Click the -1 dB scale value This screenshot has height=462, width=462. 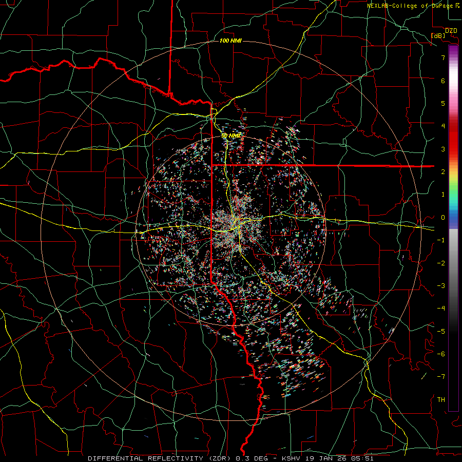pos(441,240)
